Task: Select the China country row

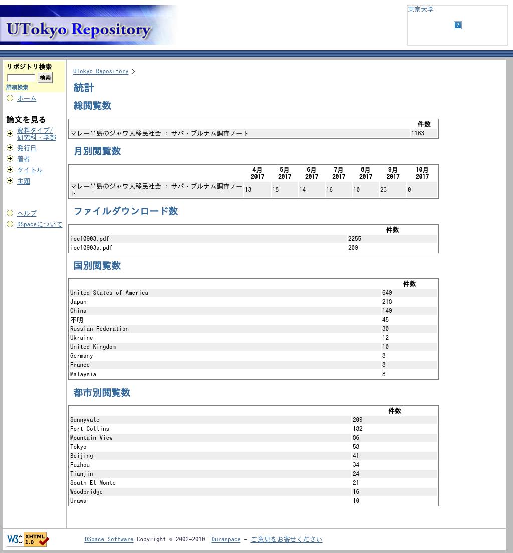Action: pos(253,311)
